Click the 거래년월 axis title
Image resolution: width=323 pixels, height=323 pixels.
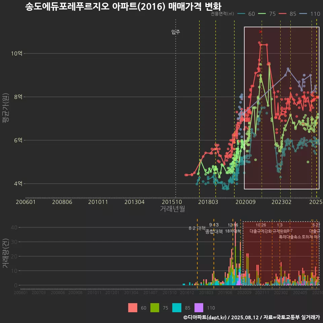click(172, 209)
